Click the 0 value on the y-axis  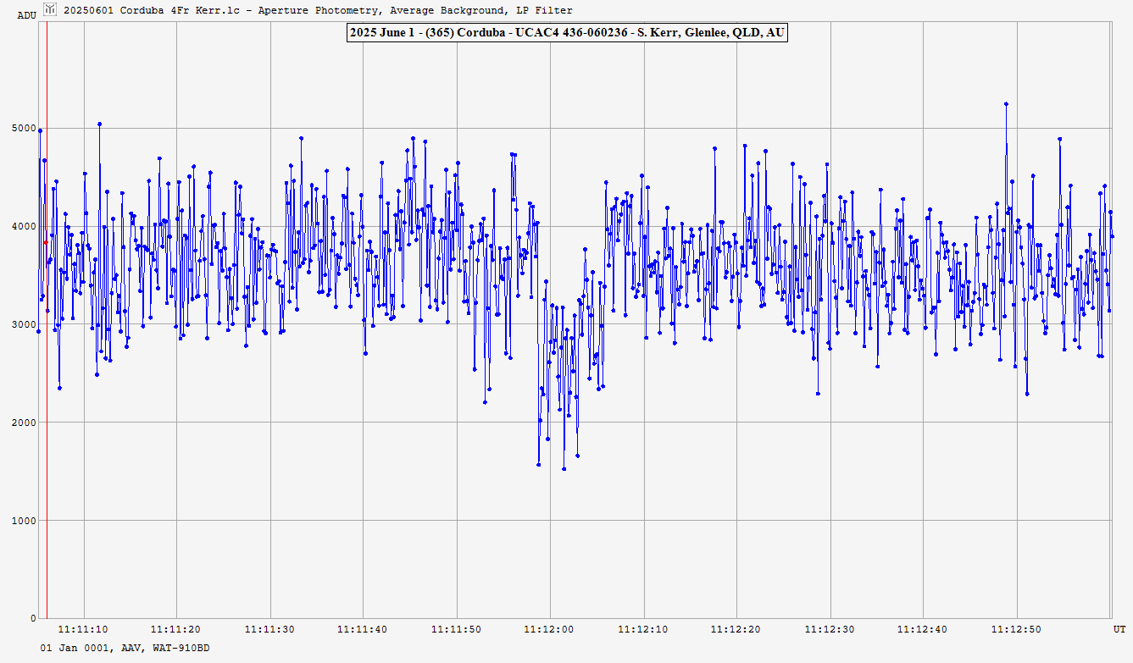pyautogui.click(x=31, y=618)
